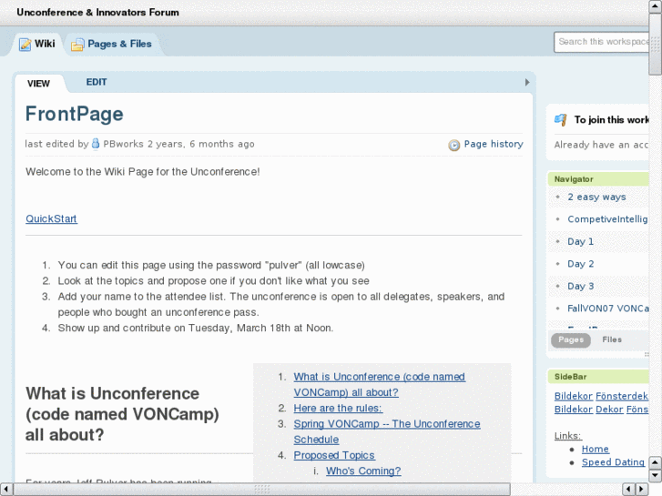662x496 pixels.
Task: Toggle Navigator to Files view
Action: [612, 339]
